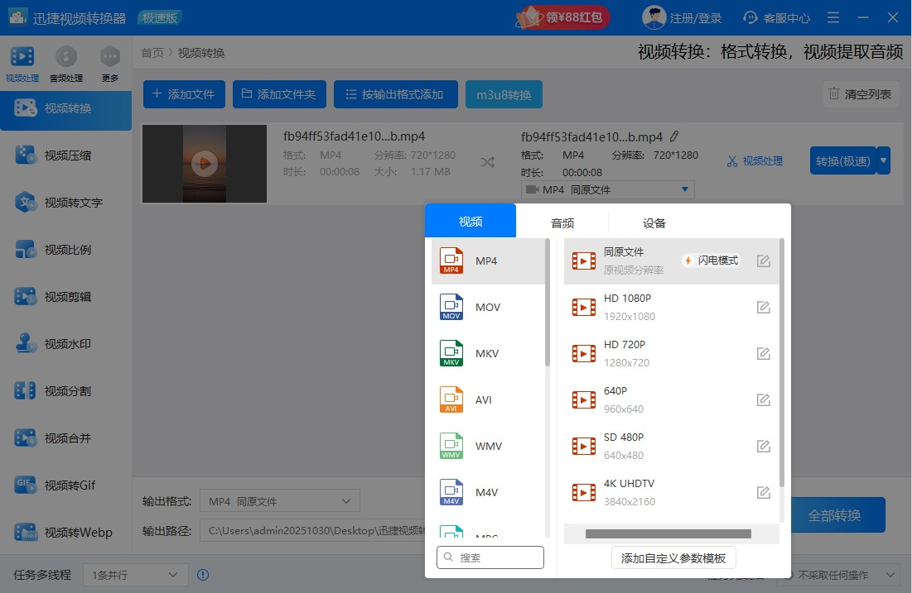Open the 输出格式 dropdown at bottom
This screenshot has width=912, height=593.
[x=279, y=500]
